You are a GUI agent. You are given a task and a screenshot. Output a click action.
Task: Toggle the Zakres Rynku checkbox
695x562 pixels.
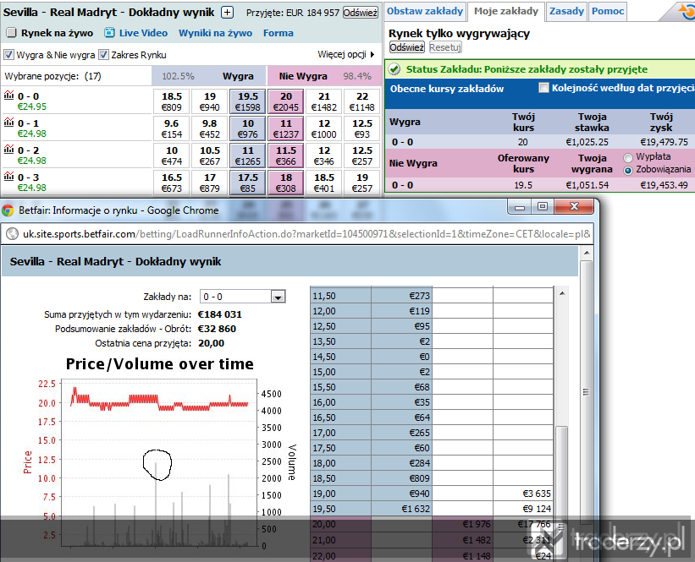pos(104,55)
